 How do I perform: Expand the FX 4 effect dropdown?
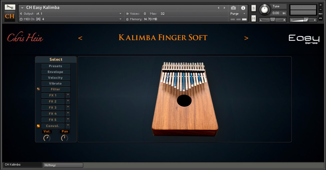click(68, 114)
